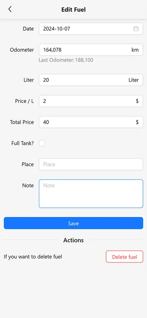147x318 pixels.
Task: Select the Liter input showing 20
Action: coord(91,80)
